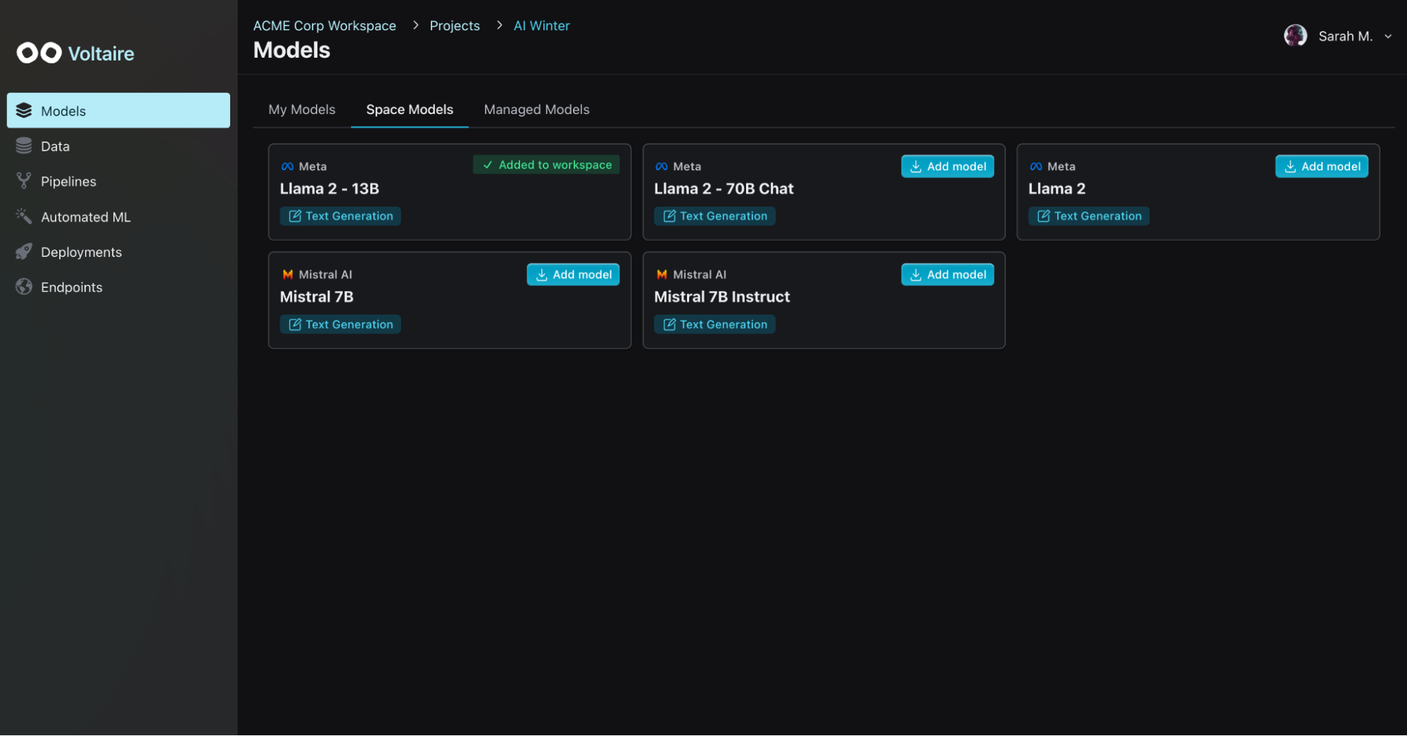Viewport: 1407px width, 736px height.
Task: Add the Llama 2 - 70B Chat model
Action: (x=947, y=167)
